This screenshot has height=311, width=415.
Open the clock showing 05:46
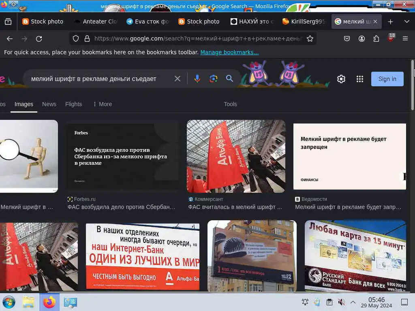point(376,302)
